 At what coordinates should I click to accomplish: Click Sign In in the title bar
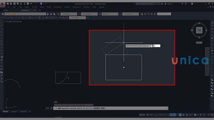pyautogui.click(x=170, y=4)
